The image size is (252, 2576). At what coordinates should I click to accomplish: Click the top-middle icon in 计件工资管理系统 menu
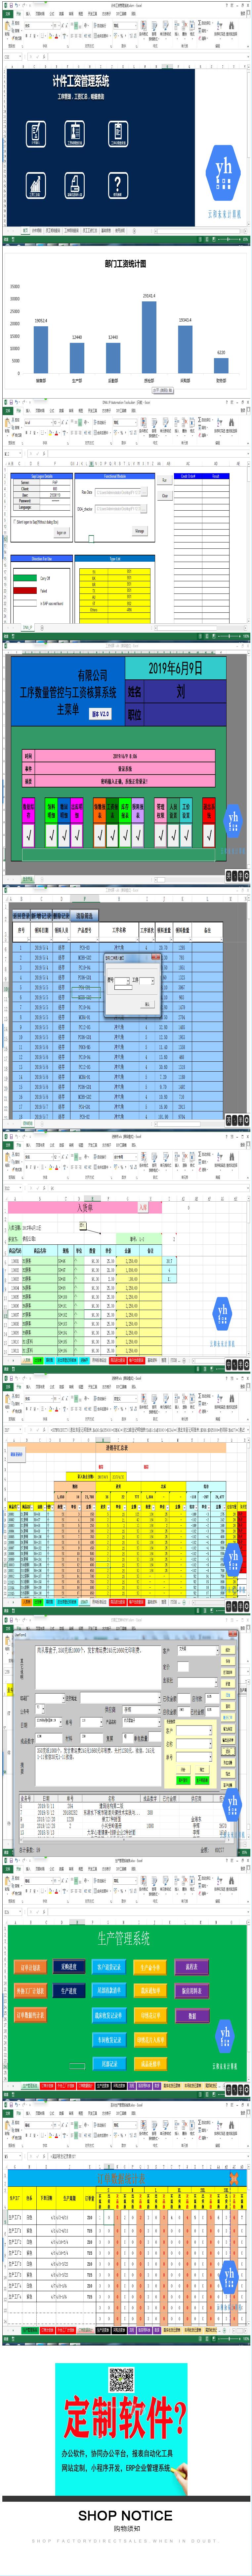coord(75,132)
